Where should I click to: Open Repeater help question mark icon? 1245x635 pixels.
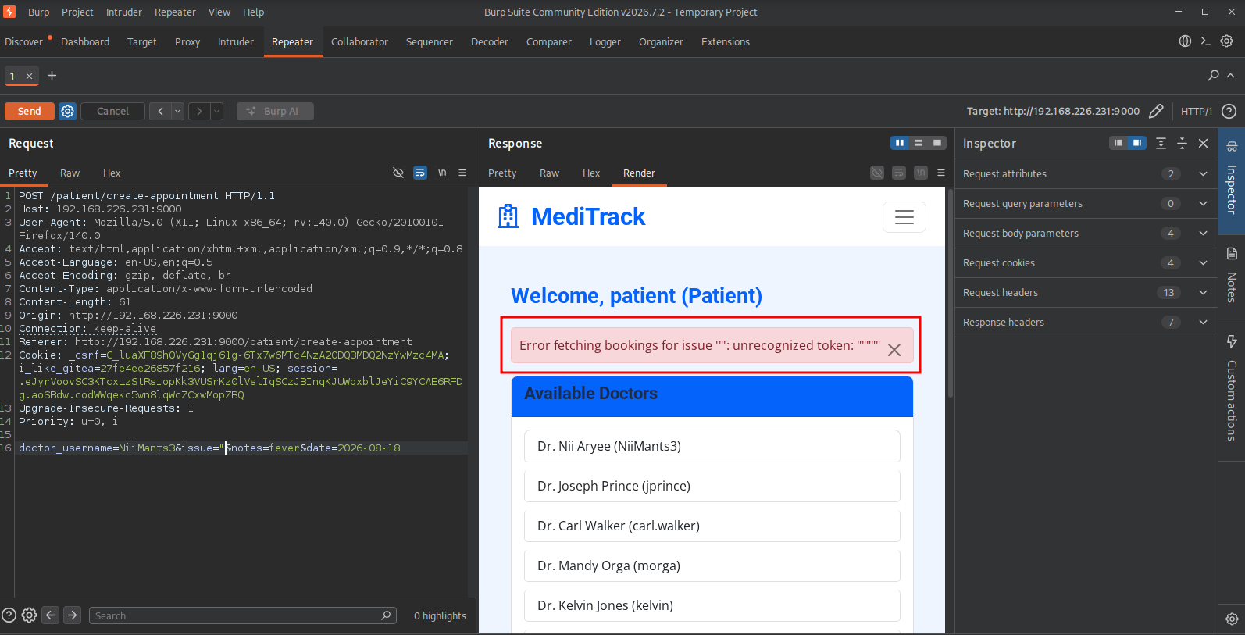pyautogui.click(x=1229, y=111)
